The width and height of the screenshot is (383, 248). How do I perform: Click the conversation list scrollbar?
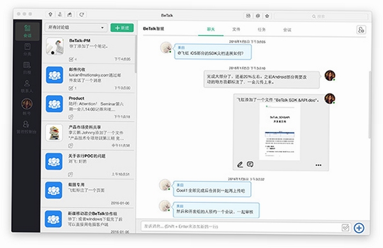(x=135, y=54)
